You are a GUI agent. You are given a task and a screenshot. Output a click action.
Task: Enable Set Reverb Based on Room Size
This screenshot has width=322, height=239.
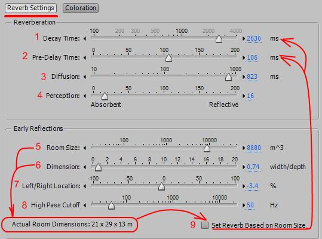click(x=205, y=225)
